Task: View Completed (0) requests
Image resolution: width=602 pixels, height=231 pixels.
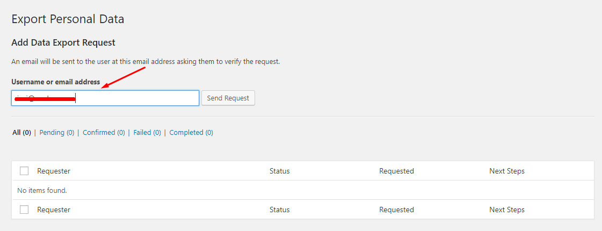Action: (191, 133)
